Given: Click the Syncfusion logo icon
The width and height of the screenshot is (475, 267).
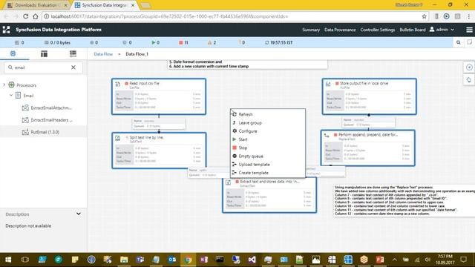Looking at the screenshot, I should pos(7,30).
